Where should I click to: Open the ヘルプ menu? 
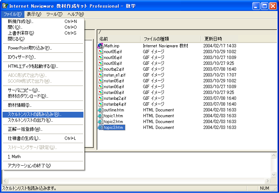point(75,14)
